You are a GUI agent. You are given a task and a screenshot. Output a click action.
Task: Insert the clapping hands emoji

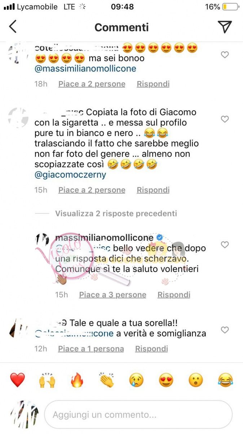click(107, 380)
